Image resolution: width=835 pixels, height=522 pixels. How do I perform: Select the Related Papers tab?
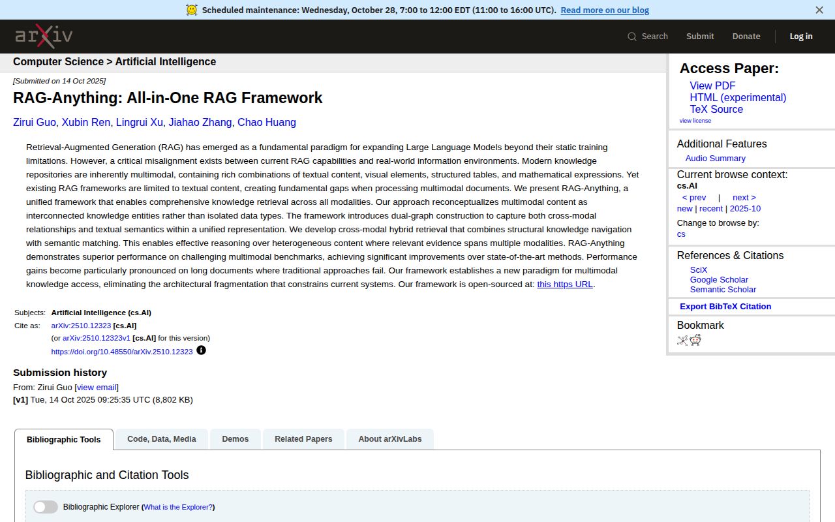click(x=303, y=439)
